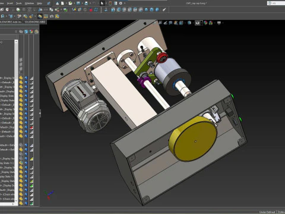
Task: Create a new document with the New icon
Action: pos(62,4)
